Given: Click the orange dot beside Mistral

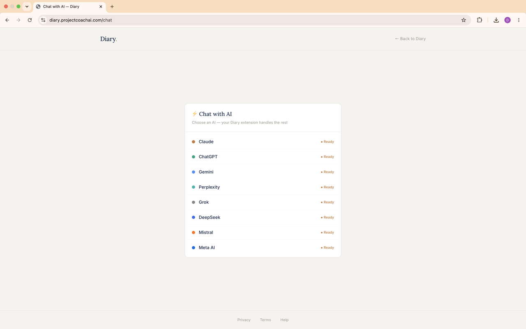Looking at the screenshot, I should [194, 232].
